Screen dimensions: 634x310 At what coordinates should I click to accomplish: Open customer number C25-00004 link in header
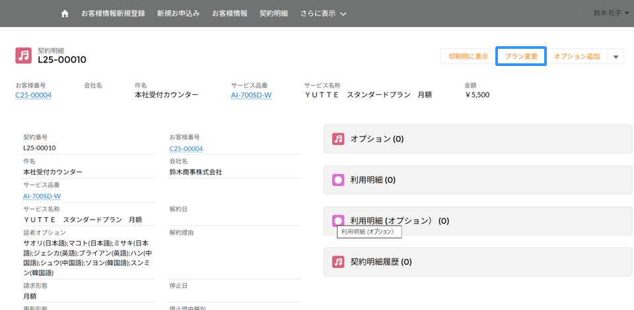[33, 95]
